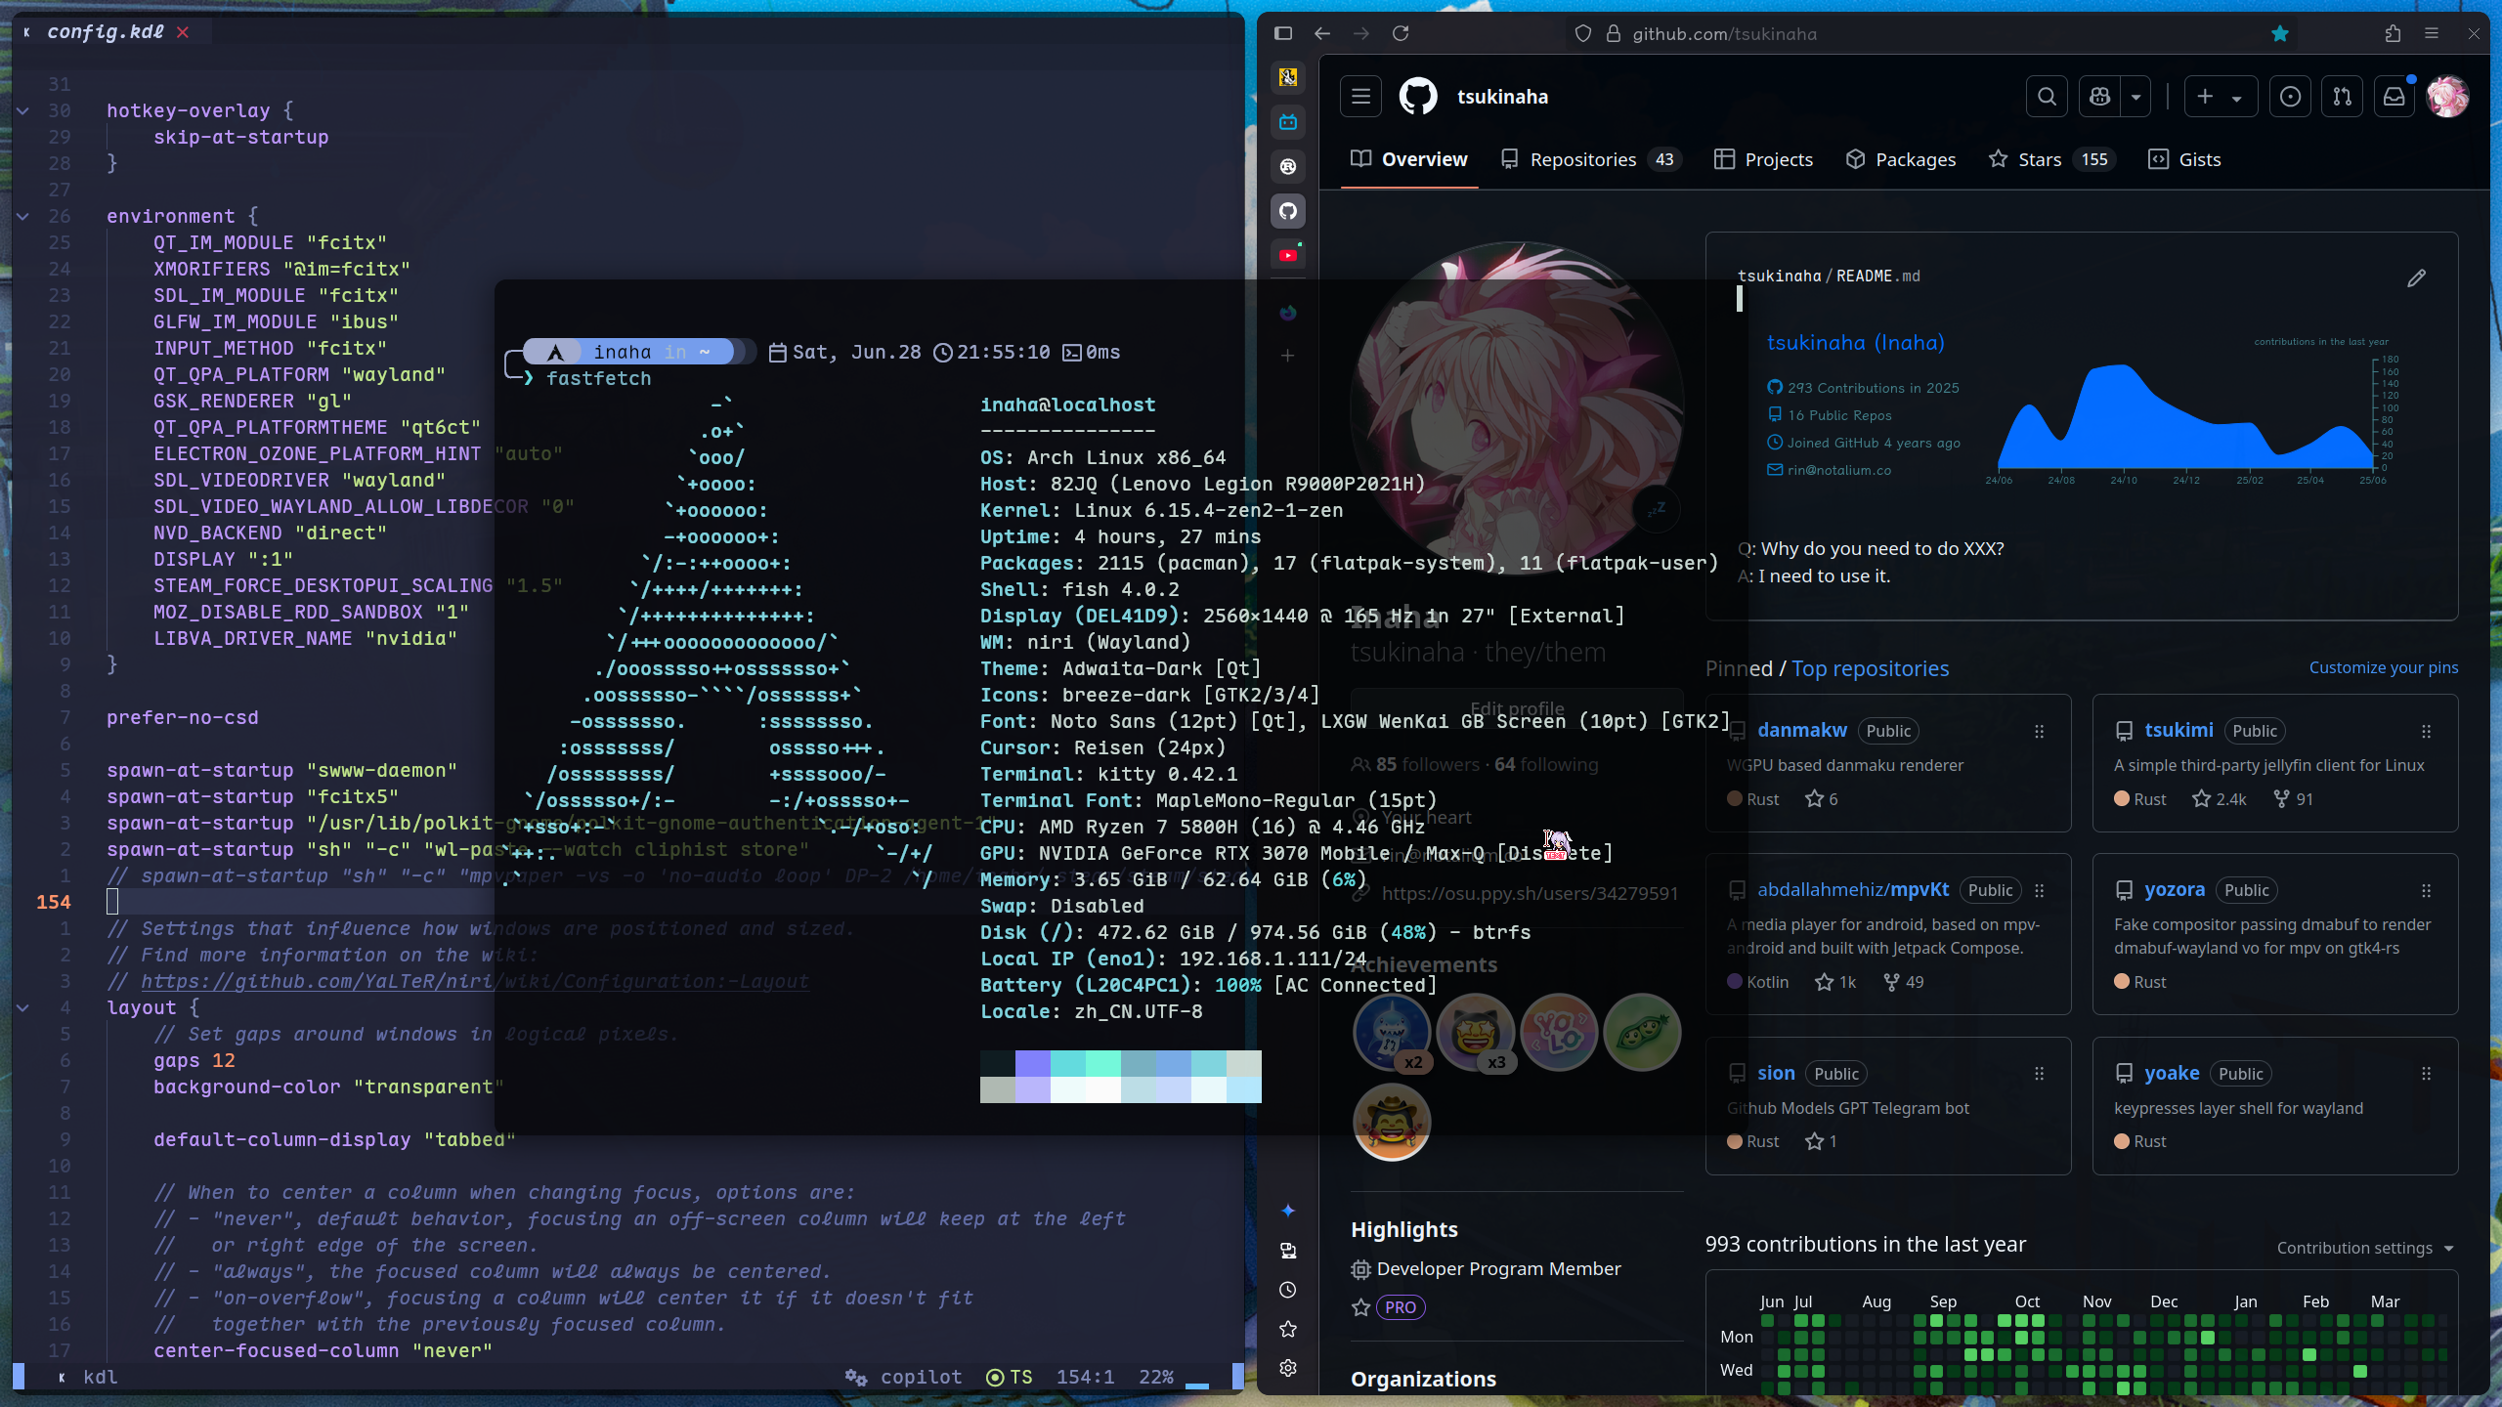Open the user avatar menu
The width and height of the screenshot is (2502, 1407).
(2447, 96)
